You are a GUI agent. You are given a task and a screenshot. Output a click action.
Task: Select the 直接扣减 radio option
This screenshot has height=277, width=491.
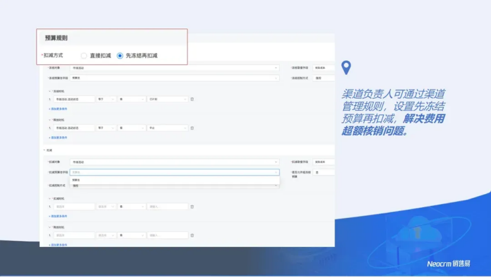84,56
